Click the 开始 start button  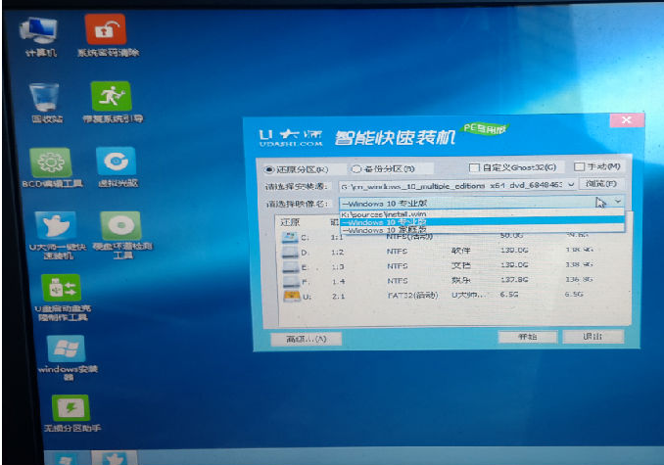pyautogui.click(x=528, y=337)
